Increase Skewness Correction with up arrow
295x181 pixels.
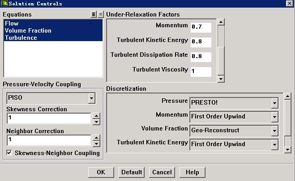[x=96, y=115]
